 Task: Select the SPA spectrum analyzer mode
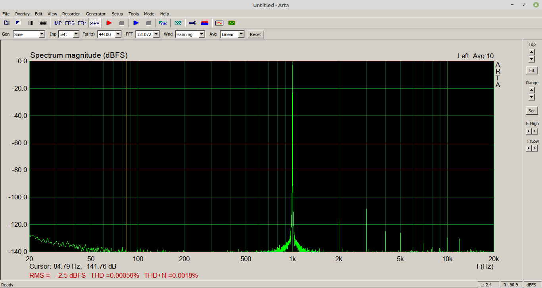[94, 23]
